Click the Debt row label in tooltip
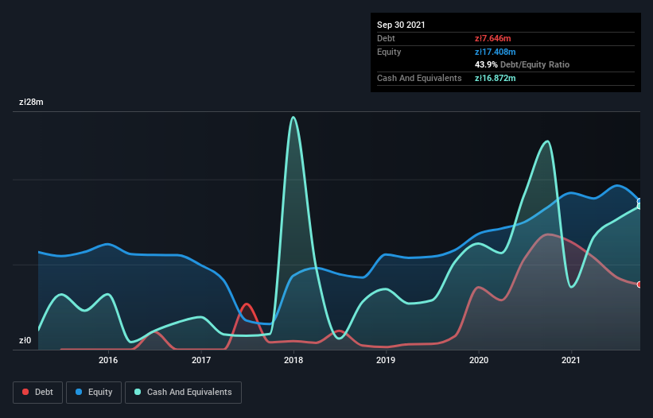Screen dimensions: 653x418 [x=386, y=38]
